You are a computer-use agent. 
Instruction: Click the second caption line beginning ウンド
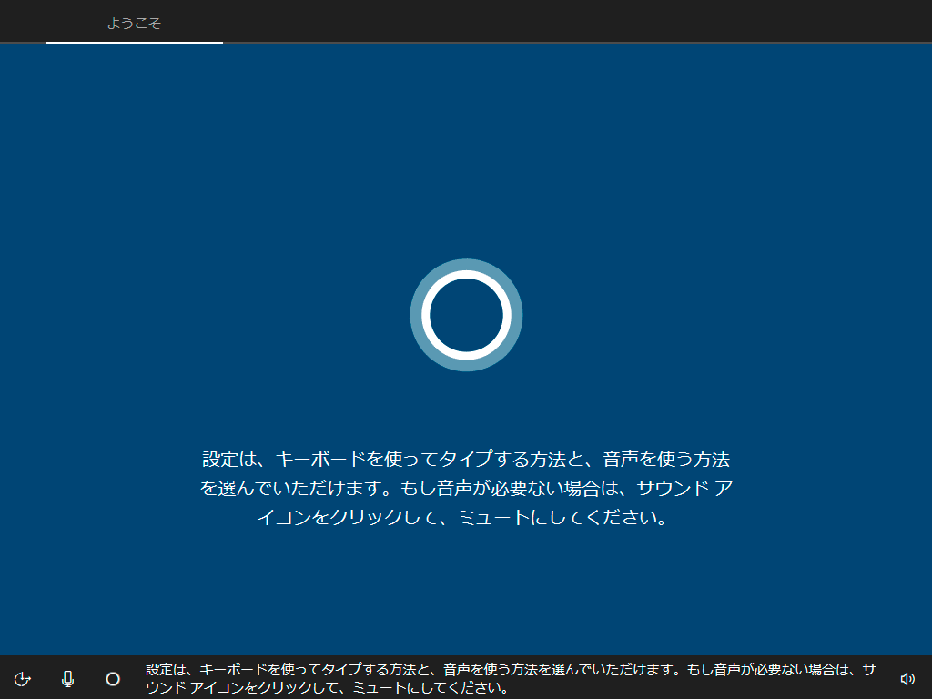click(328, 687)
